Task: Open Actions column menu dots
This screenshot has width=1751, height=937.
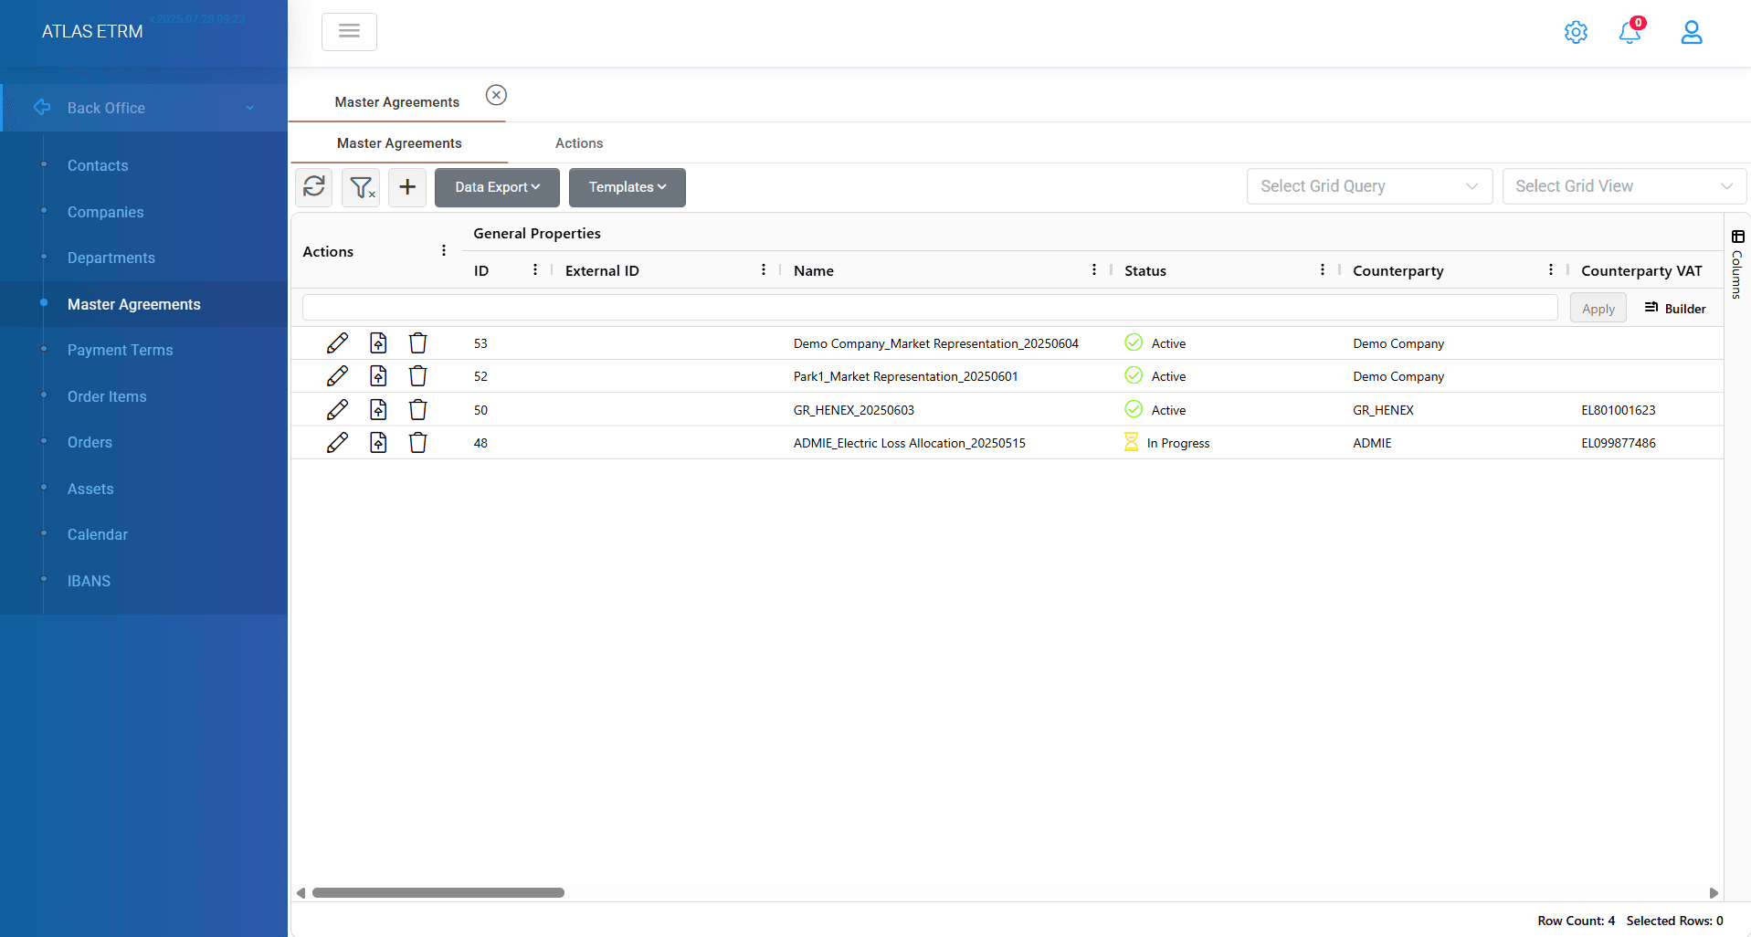Action: point(444,251)
